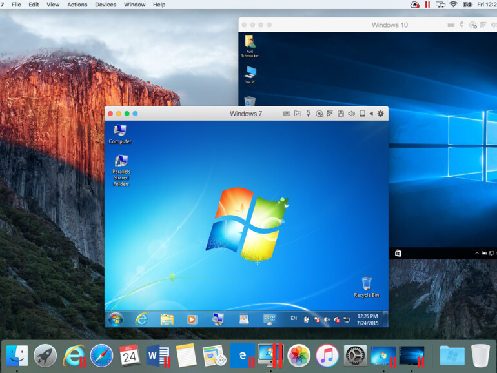Image resolution: width=497 pixels, height=373 pixels.
Task: Click battery icon in macOS menu bar
Action: (x=467, y=5)
